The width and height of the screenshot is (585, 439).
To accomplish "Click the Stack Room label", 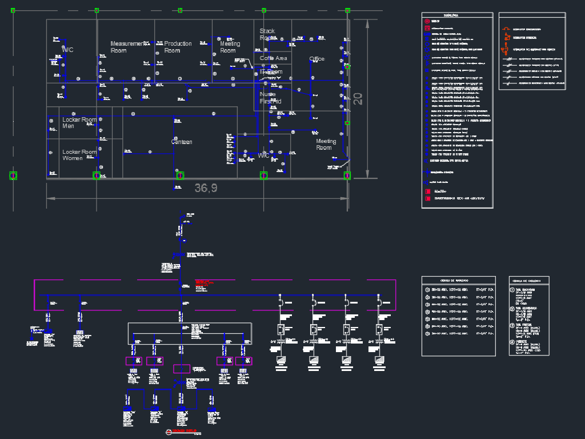I will [x=267, y=34].
